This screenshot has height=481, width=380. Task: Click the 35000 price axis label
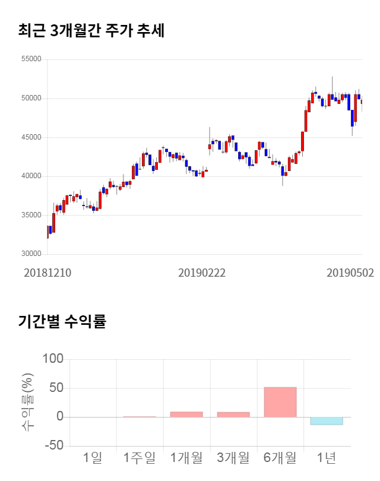(31, 215)
